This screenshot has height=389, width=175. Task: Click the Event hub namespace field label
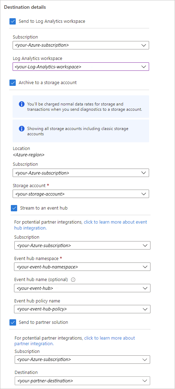[36, 259]
